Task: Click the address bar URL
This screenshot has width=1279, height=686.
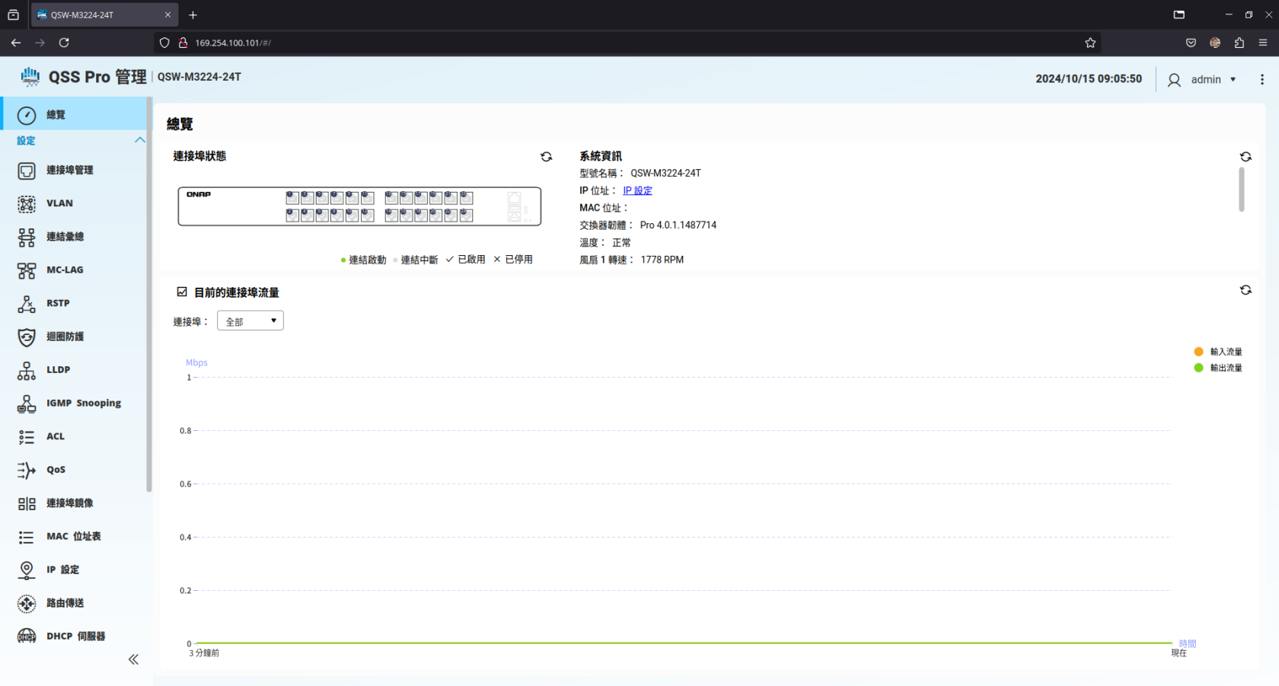Action: [233, 43]
